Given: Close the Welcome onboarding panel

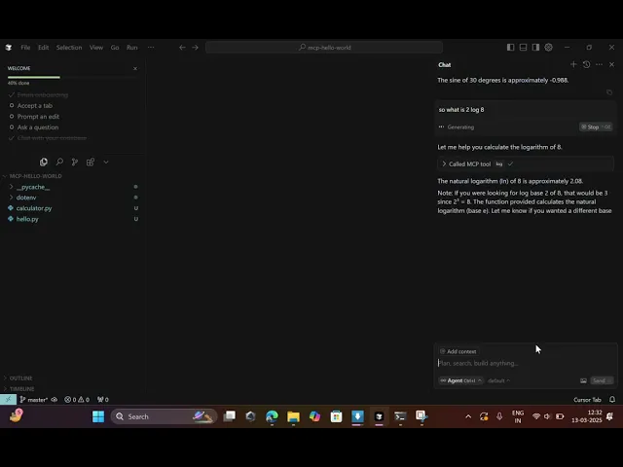Looking at the screenshot, I should click(135, 68).
